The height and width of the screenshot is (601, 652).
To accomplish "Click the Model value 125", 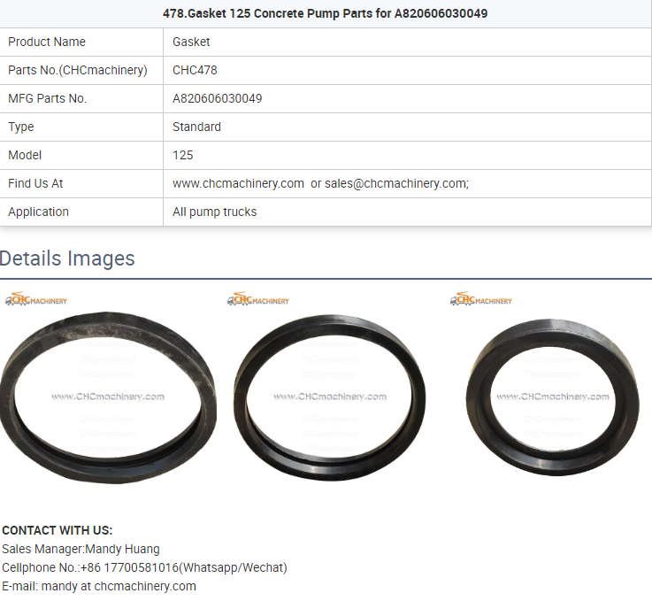I will pos(183,155).
